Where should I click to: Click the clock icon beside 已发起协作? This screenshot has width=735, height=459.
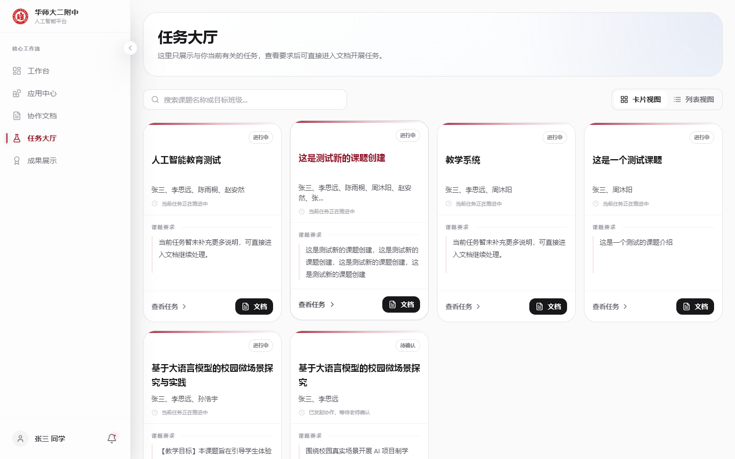[302, 412]
